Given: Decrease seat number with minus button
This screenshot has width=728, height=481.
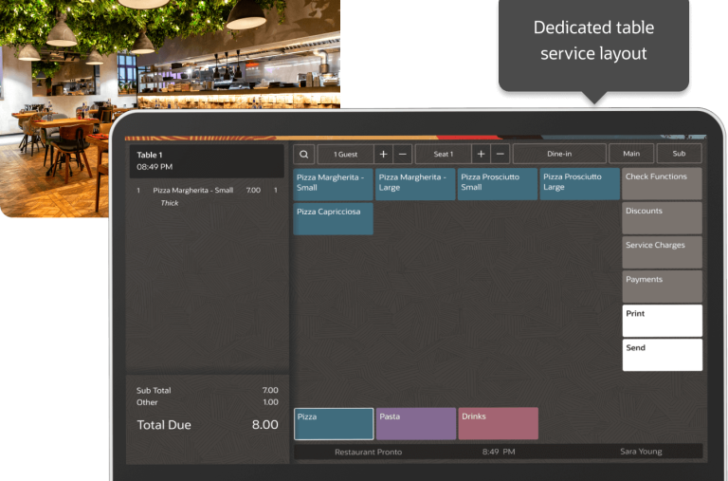Looking at the screenshot, I should (500, 154).
